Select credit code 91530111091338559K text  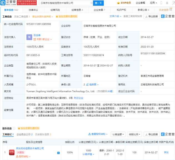click(39, 24)
